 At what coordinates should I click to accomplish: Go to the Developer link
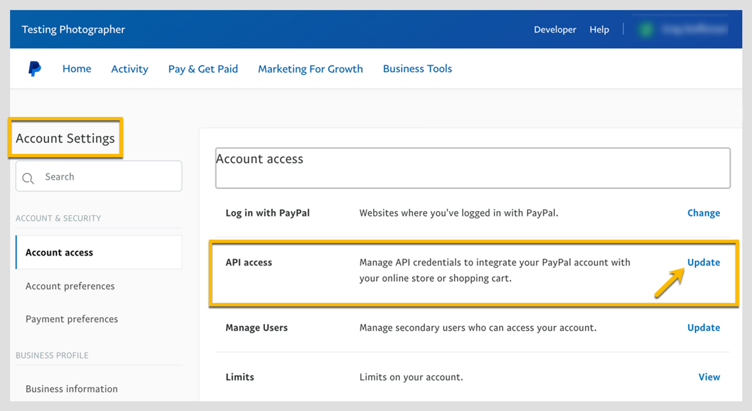pos(555,29)
